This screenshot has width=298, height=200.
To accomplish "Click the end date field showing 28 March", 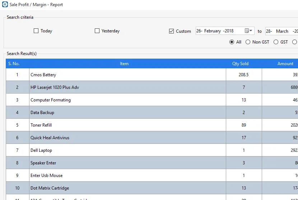I will point(282,31).
